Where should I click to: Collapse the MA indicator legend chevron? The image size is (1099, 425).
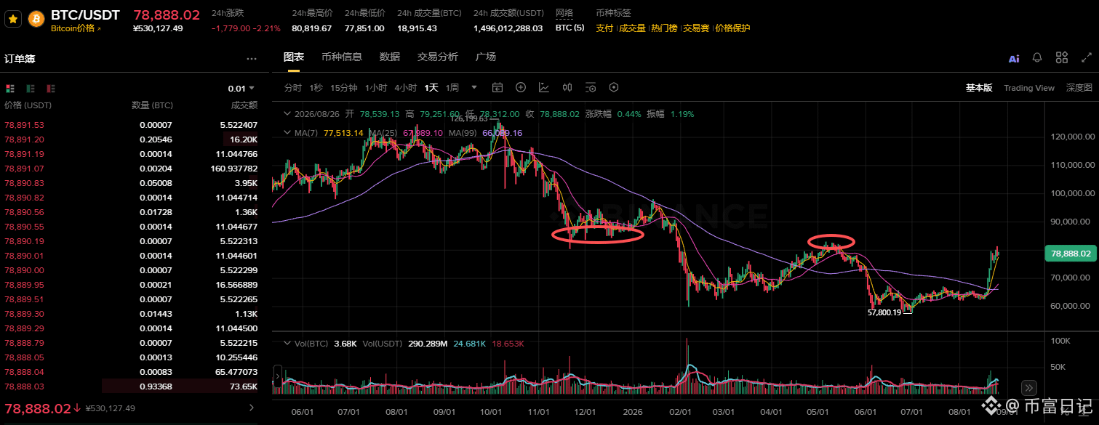tap(287, 134)
